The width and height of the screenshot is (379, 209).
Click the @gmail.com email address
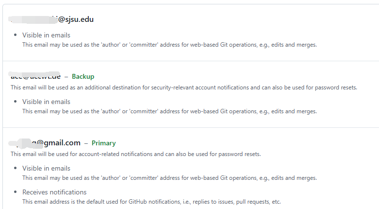(45, 143)
